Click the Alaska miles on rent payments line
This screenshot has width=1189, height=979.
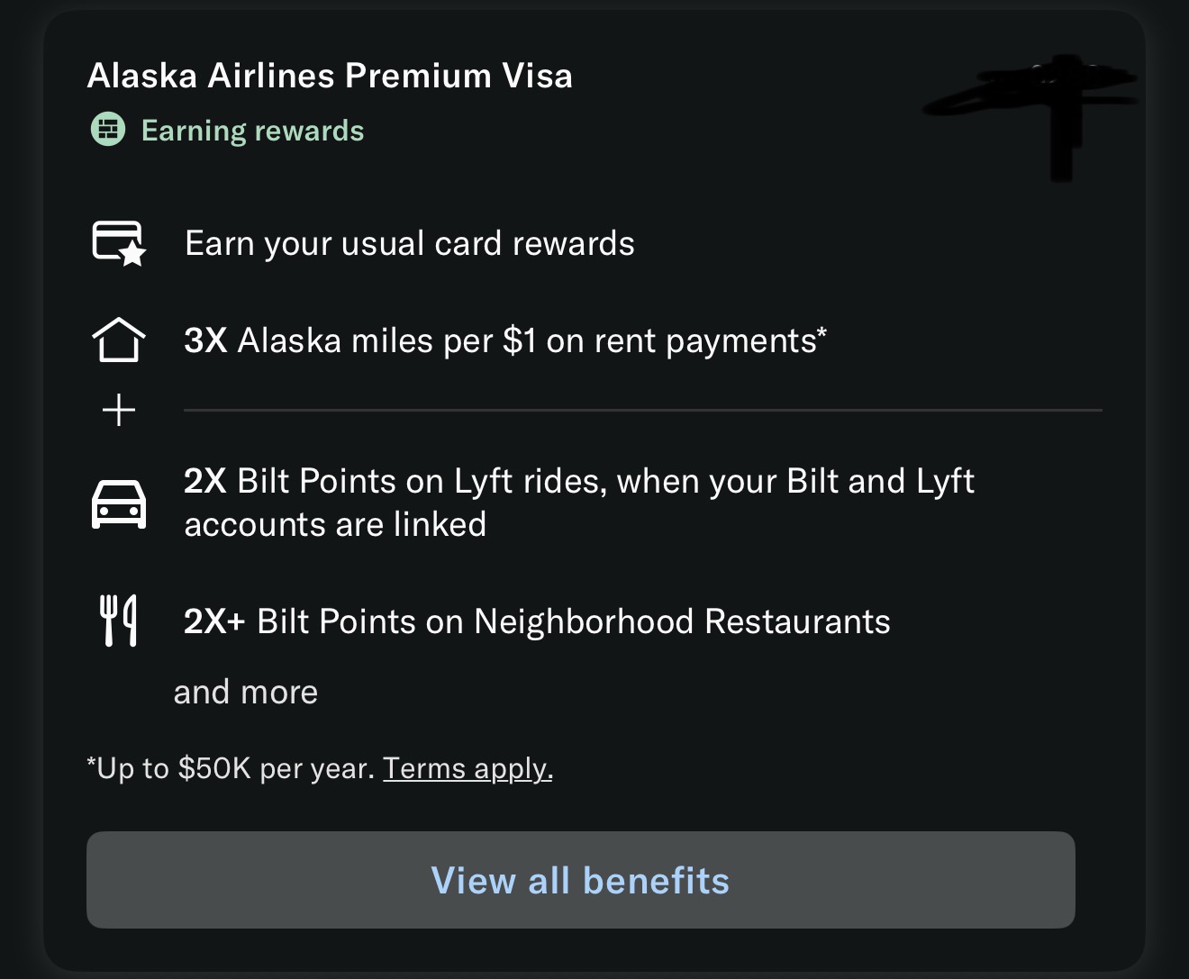[x=531, y=340]
